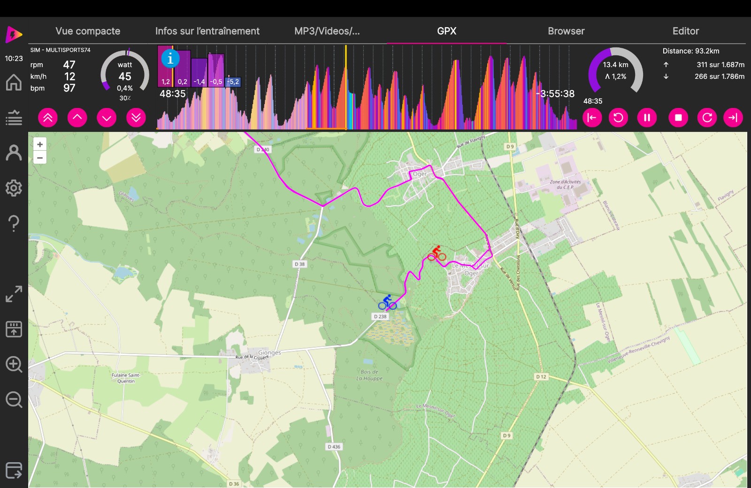Increase resistance with single up chevron

tap(77, 117)
